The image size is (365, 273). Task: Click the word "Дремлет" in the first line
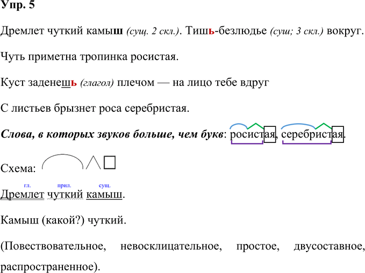point(23,31)
